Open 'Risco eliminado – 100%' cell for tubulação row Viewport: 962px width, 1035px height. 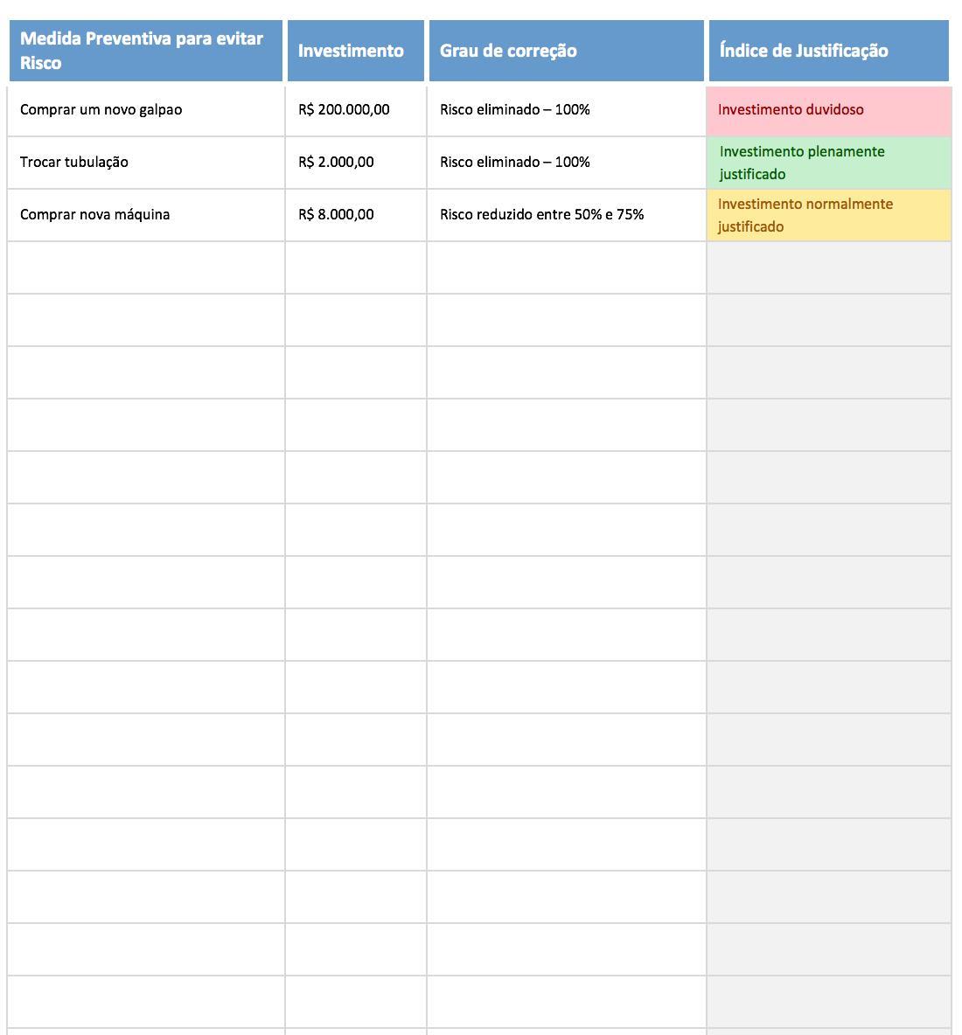click(566, 163)
